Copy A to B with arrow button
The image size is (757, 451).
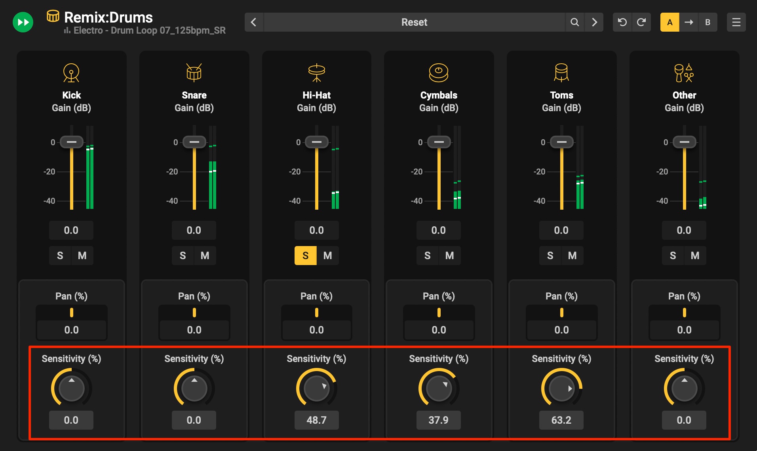[689, 22]
